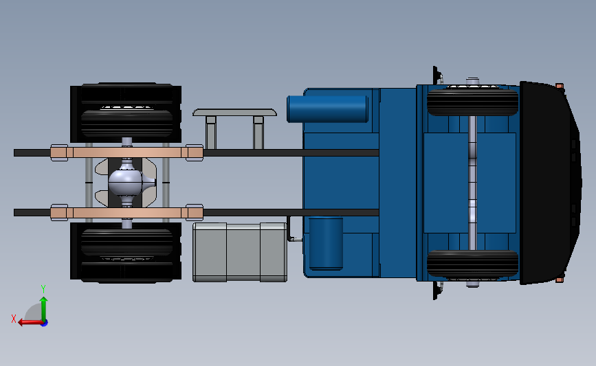The image size is (596, 366).
Task: Select the upper copper leaf spring
Action: (127, 152)
